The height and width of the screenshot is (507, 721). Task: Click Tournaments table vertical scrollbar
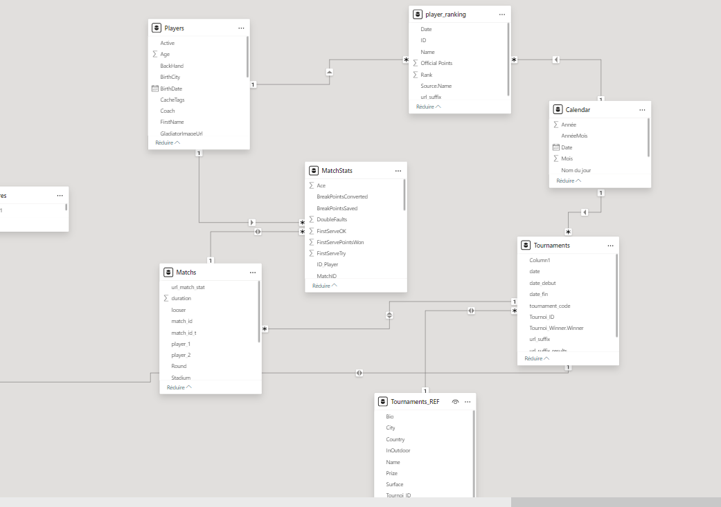click(616, 296)
